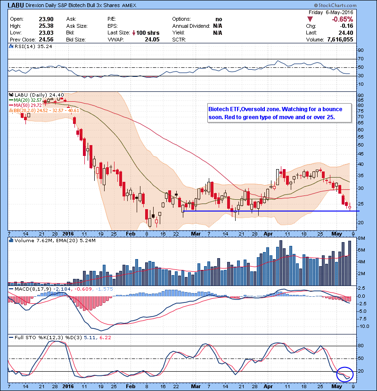The width and height of the screenshot is (377, 391).
Task: Click the blue line marker before Full STO
Action: pos(11,337)
